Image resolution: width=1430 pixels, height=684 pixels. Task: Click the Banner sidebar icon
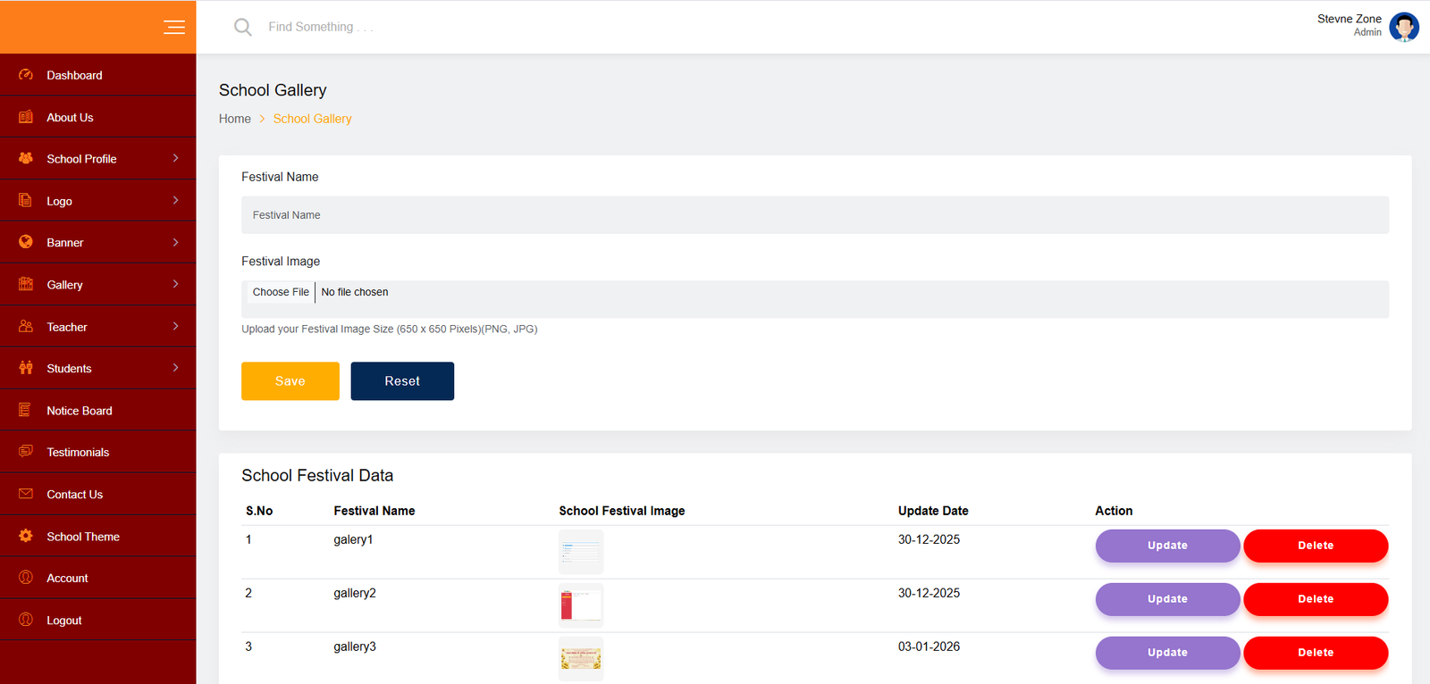click(x=26, y=242)
